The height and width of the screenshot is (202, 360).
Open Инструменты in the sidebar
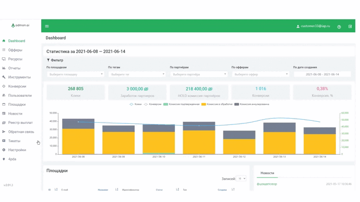click(x=19, y=77)
